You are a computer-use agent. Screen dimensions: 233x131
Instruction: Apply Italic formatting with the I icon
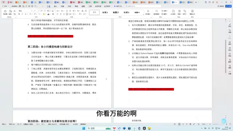pos(22,14)
